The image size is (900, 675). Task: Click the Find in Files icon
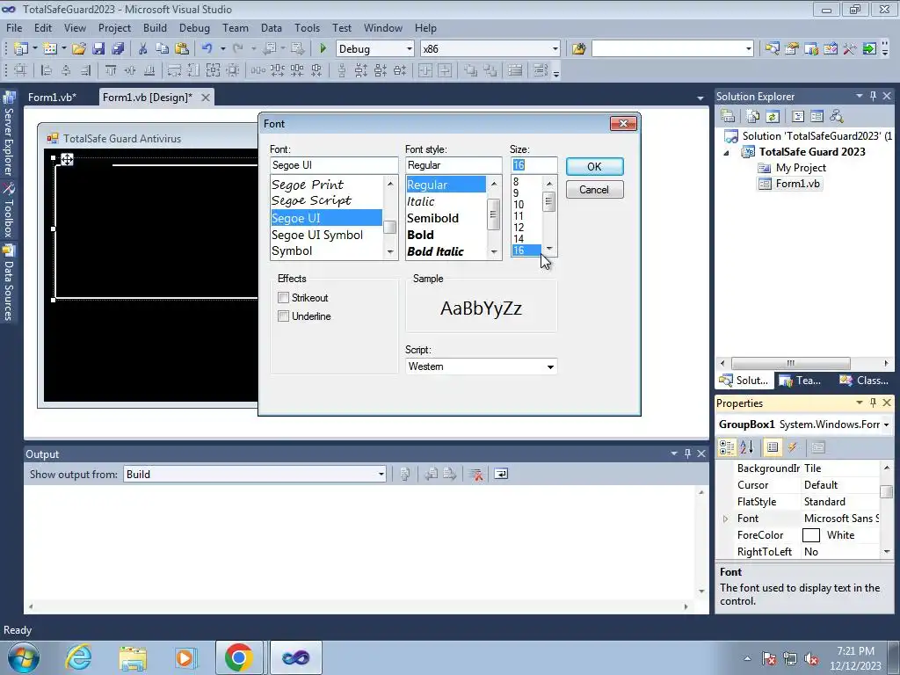coord(578,49)
